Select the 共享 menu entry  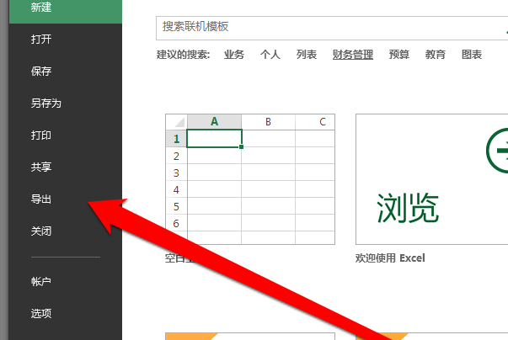tap(41, 167)
